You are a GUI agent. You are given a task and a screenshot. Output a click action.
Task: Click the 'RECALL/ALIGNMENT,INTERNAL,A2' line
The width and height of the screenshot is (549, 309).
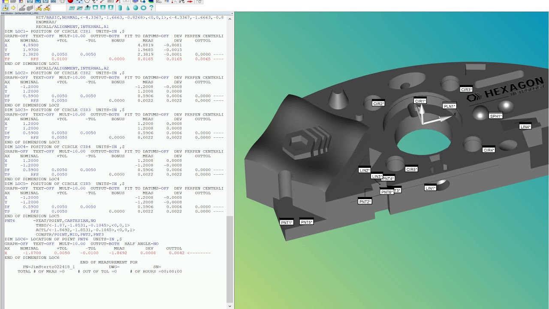(72, 68)
